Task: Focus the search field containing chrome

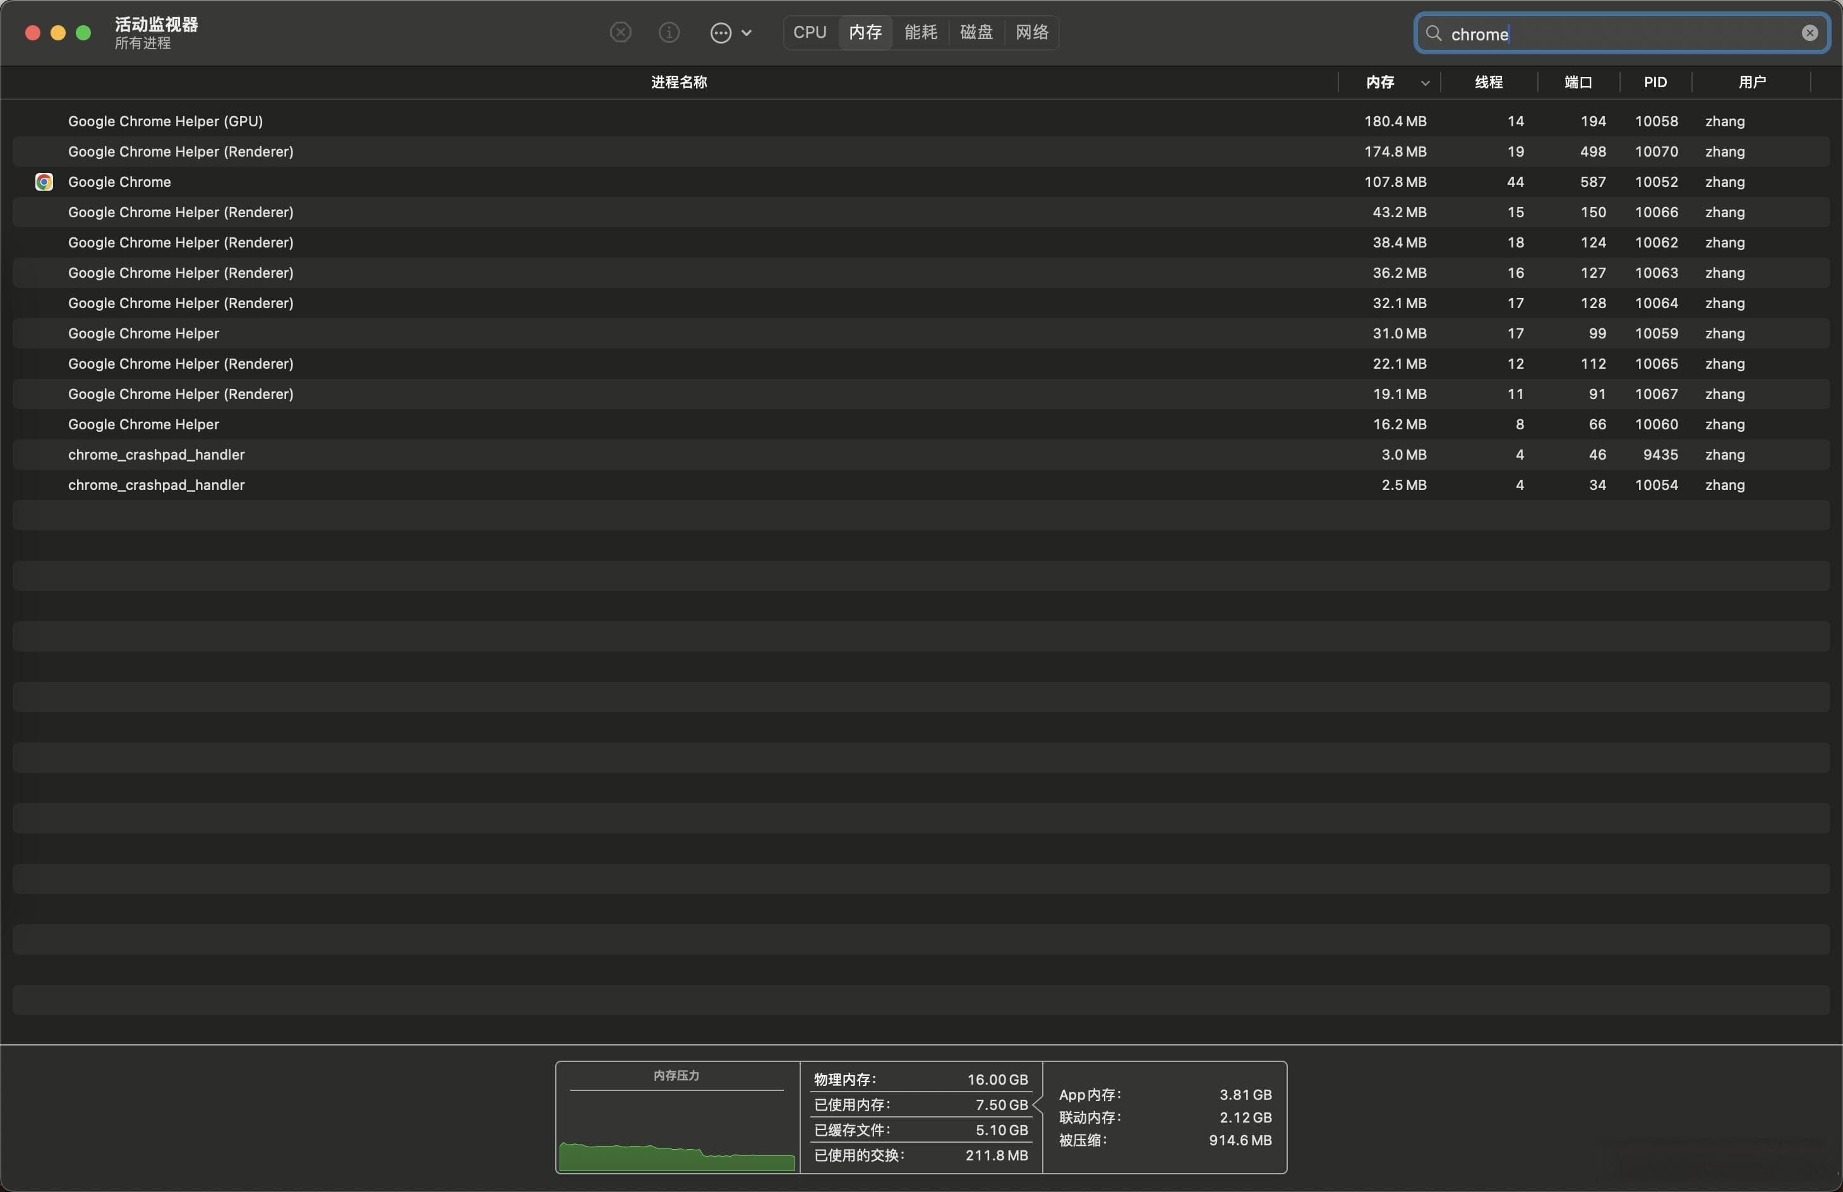Action: tap(1621, 33)
